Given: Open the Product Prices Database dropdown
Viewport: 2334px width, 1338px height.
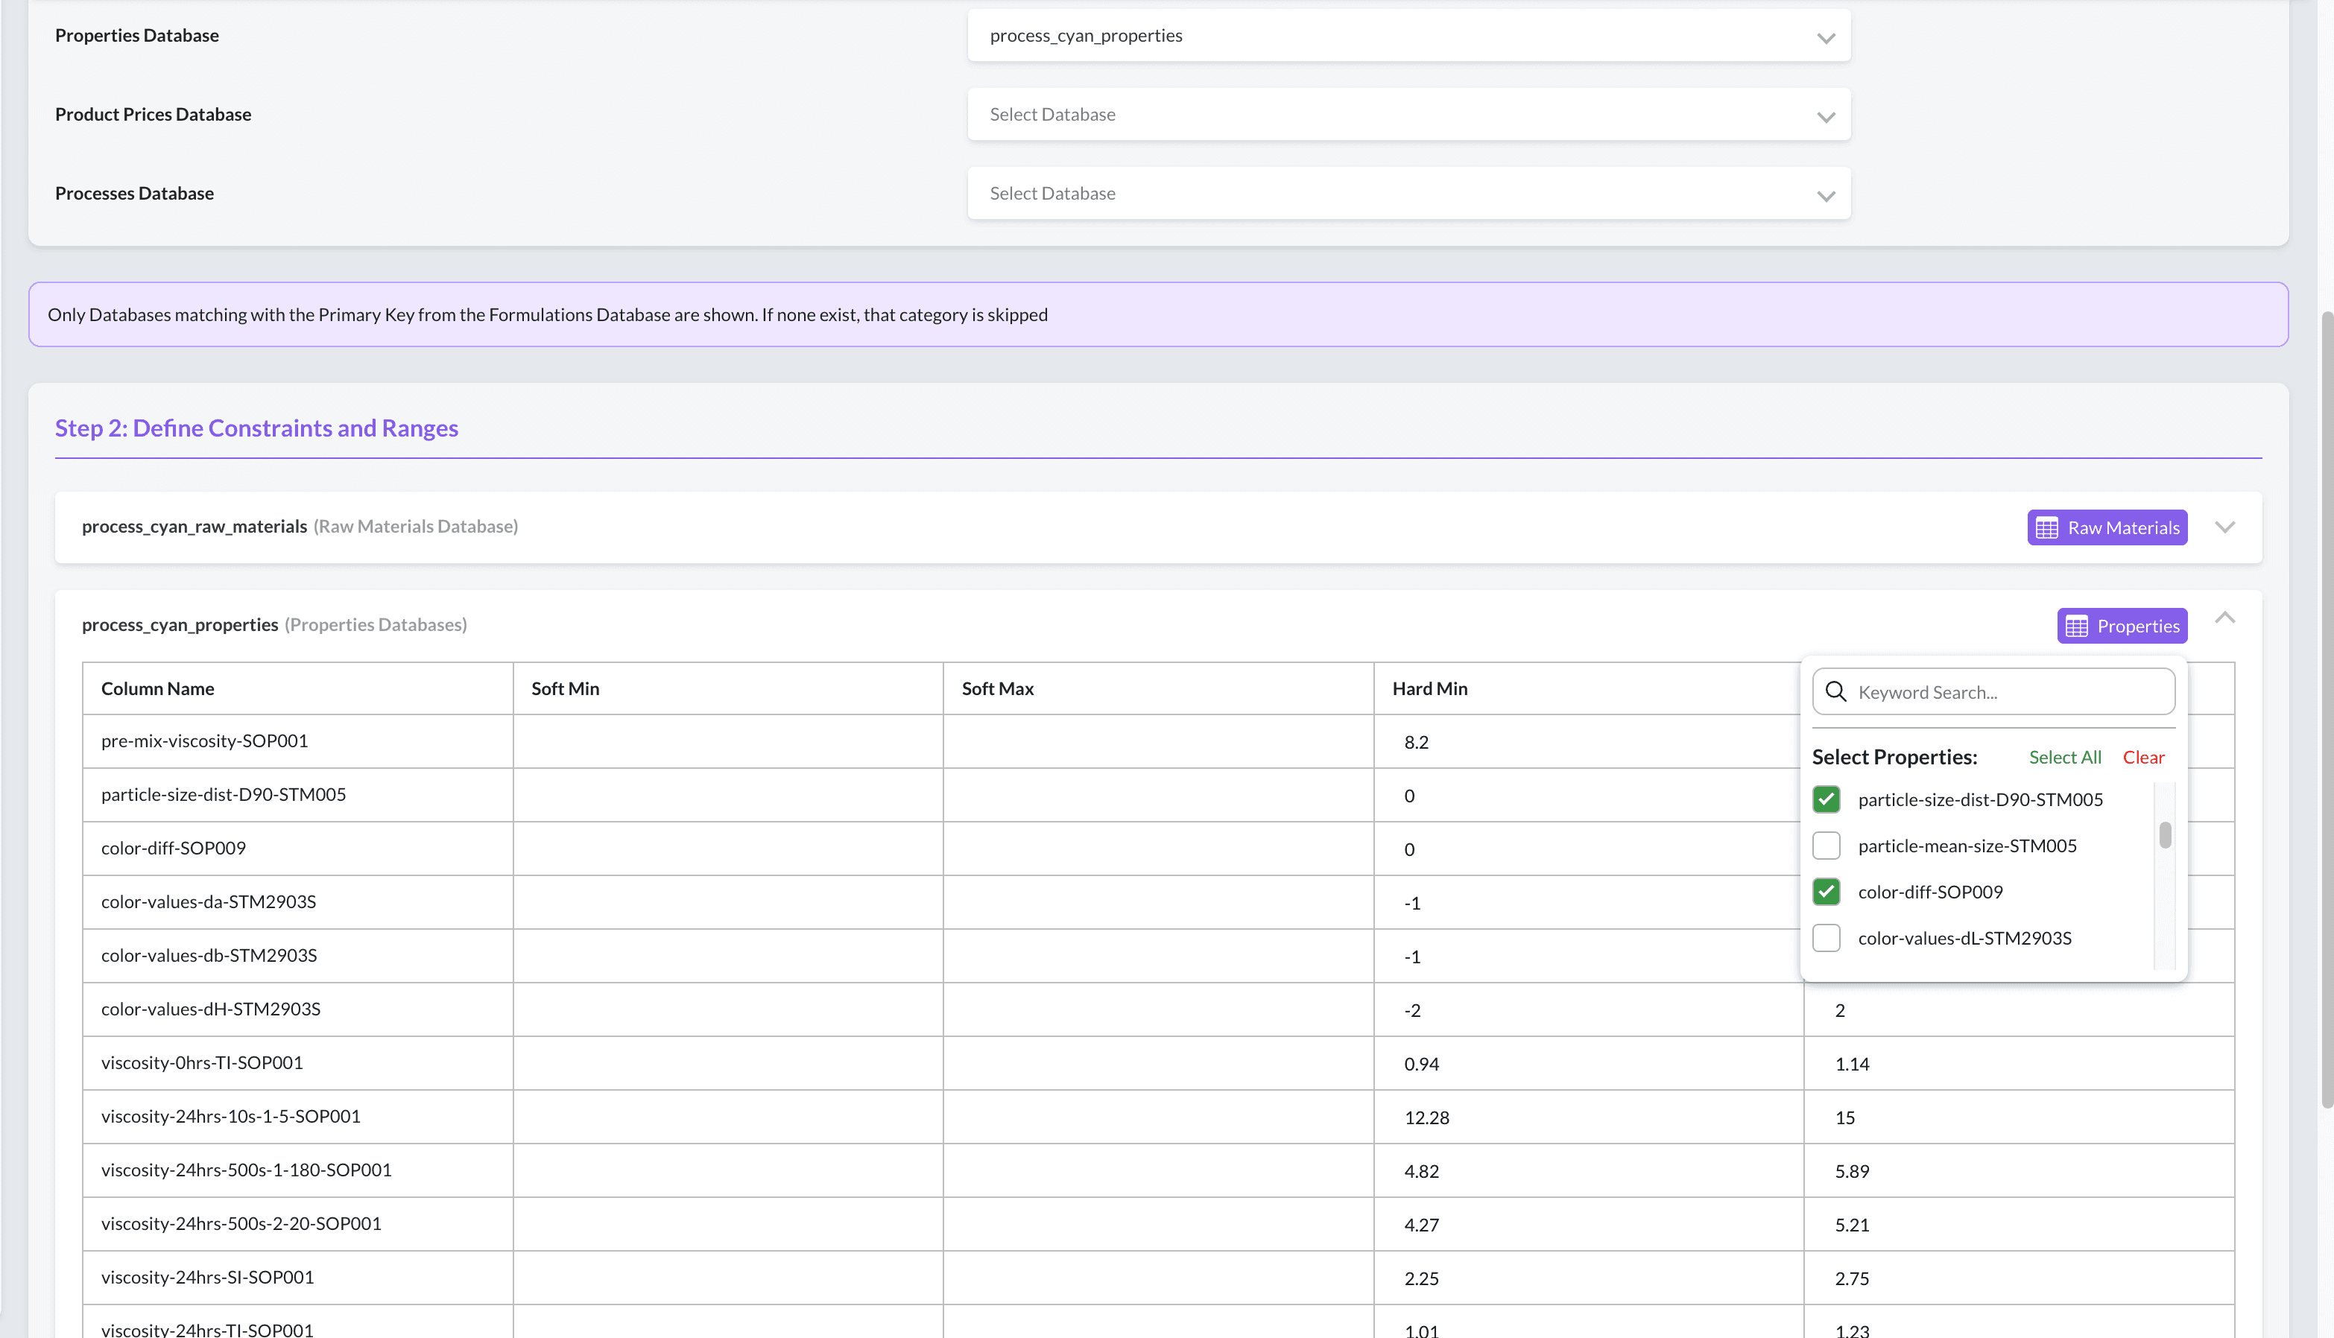Looking at the screenshot, I should click(x=1408, y=115).
